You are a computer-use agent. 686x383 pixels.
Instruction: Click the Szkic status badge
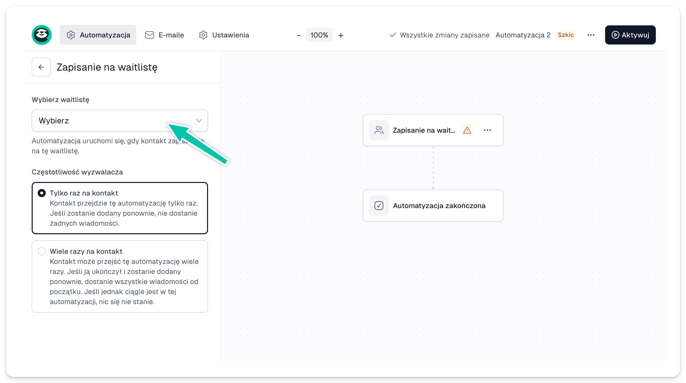tap(566, 35)
